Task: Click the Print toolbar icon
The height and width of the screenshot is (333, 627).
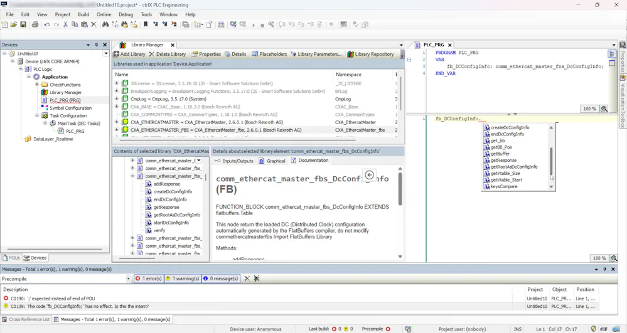Action: (35, 24)
